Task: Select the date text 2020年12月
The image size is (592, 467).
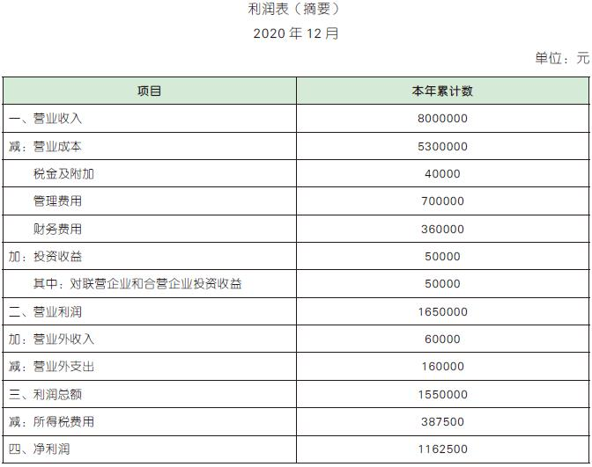Action: (296, 33)
